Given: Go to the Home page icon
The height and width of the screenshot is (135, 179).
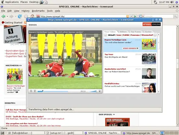Looking at the screenshot, I should point(32,16).
